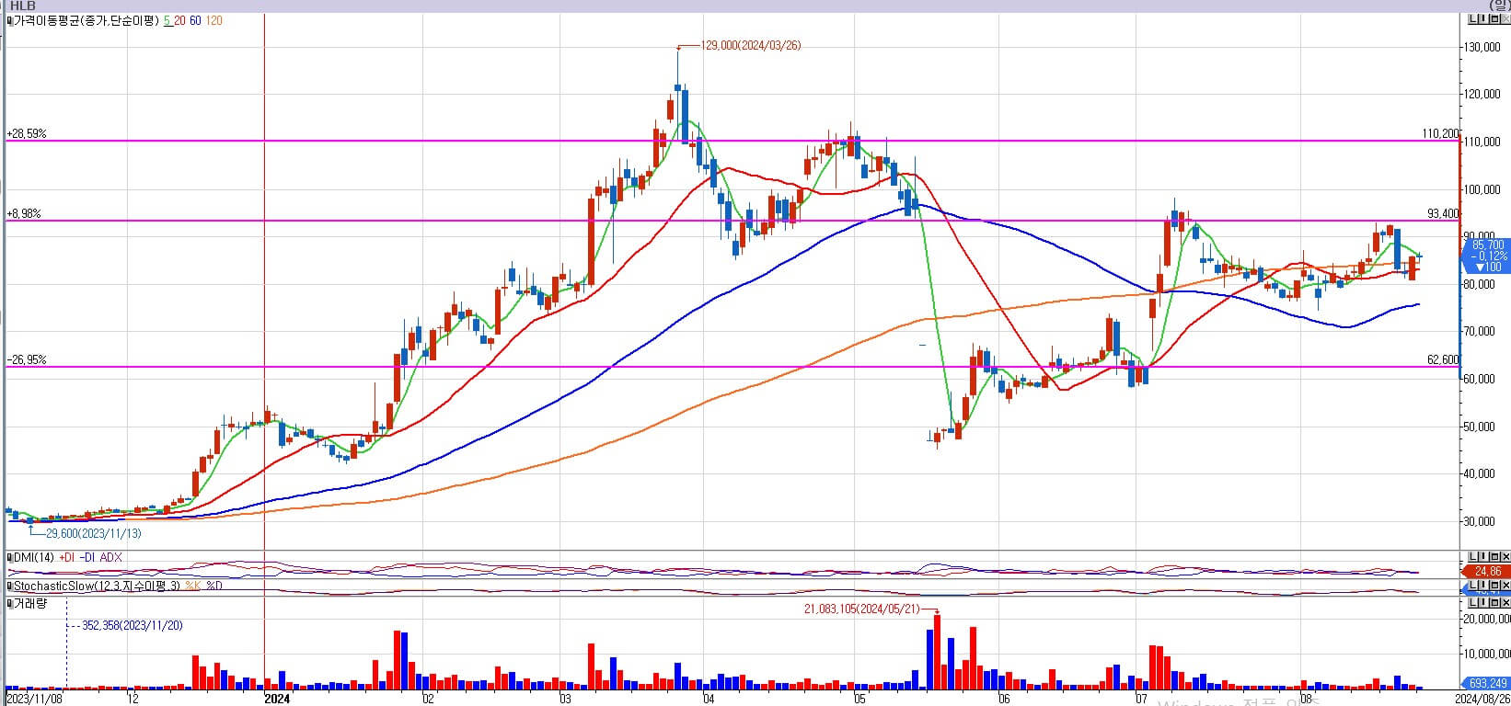Select the 120-day moving average legend
This screenshot has width=1511, height=706.
click(213, 20)
